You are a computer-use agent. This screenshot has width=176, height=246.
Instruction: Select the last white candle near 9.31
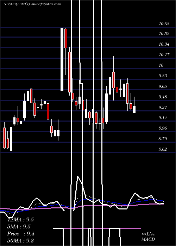[134, 110]
